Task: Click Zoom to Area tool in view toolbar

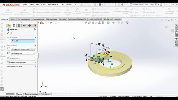Action: [89, 23]
